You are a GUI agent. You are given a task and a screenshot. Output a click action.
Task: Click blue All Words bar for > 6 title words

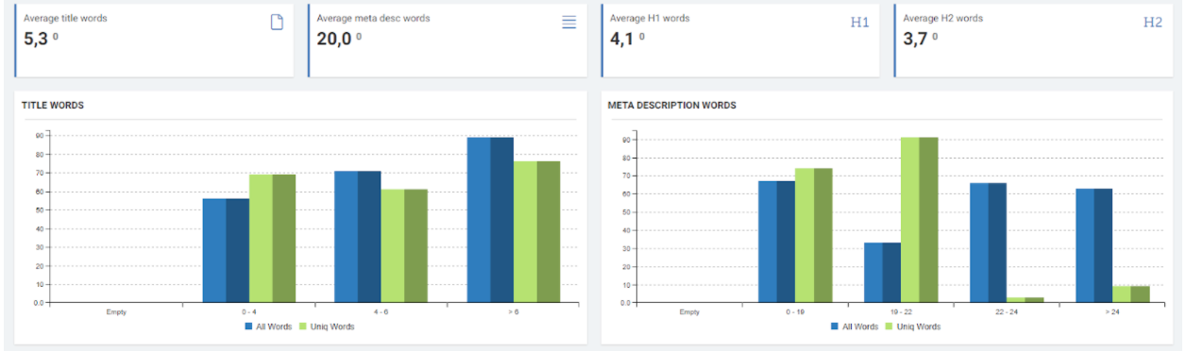tap(490, 220)
